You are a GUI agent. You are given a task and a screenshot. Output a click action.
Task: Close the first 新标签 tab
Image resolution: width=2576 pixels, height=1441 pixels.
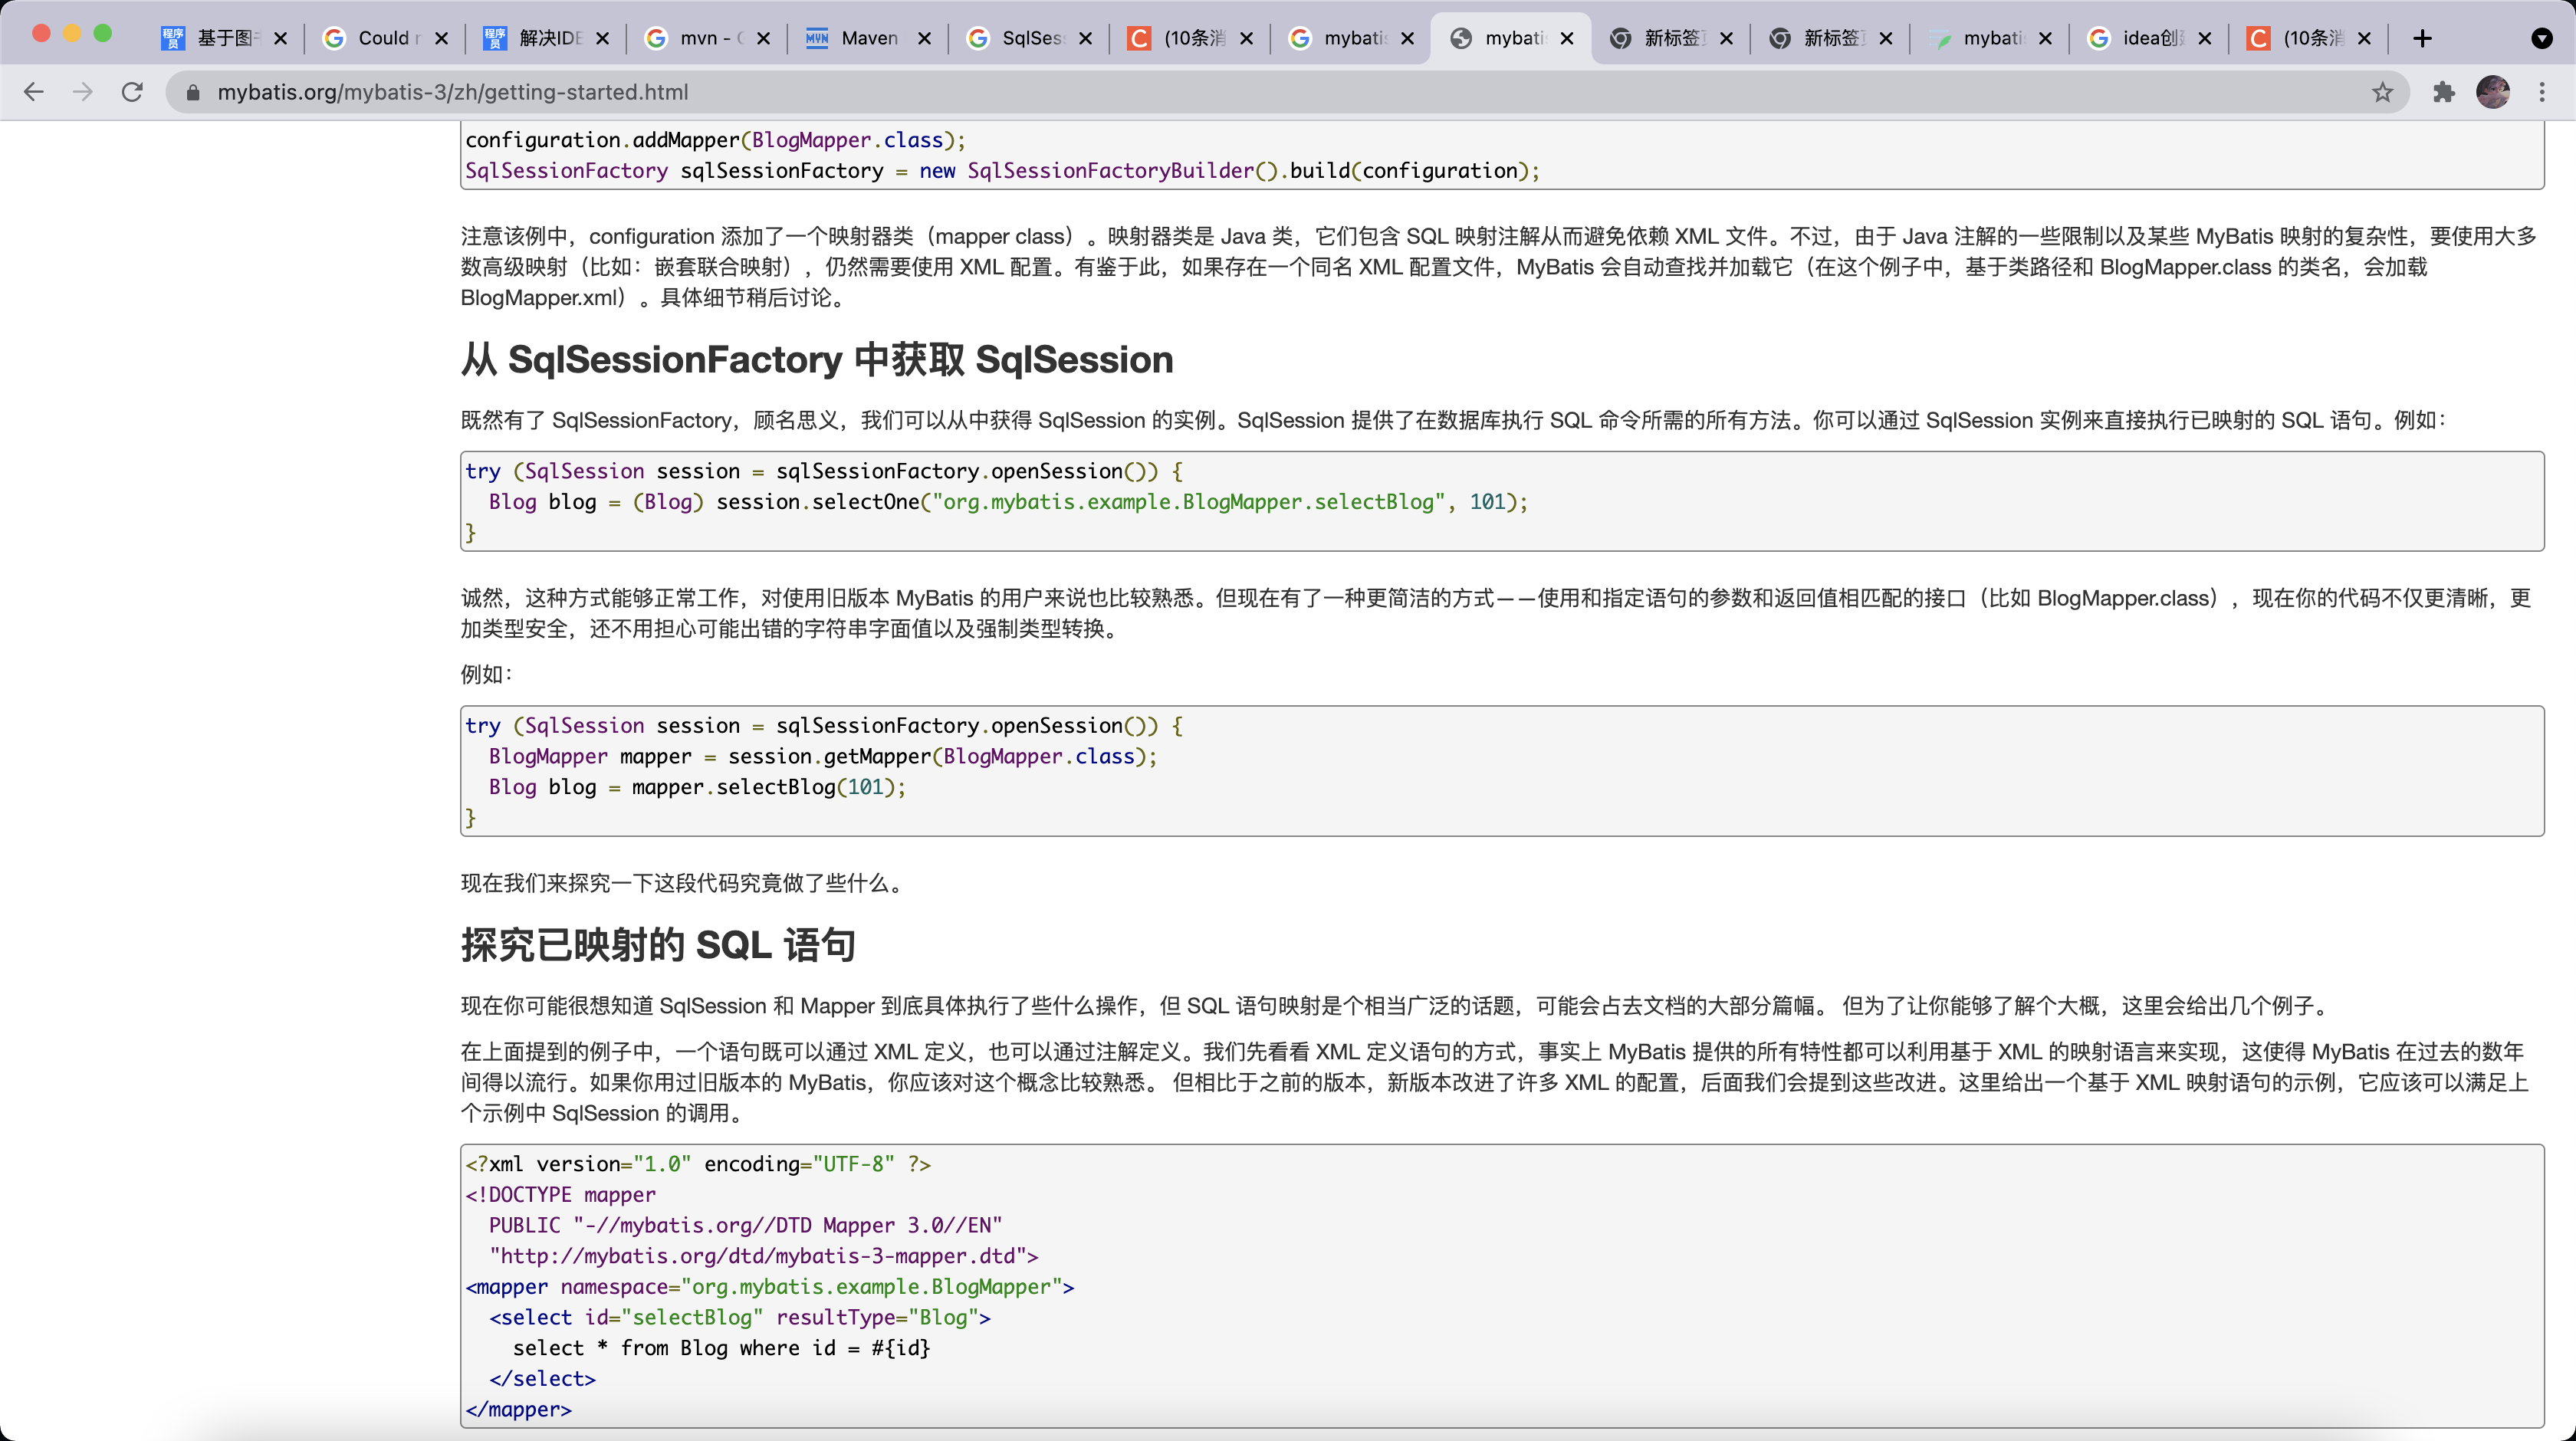point(1726,38)
